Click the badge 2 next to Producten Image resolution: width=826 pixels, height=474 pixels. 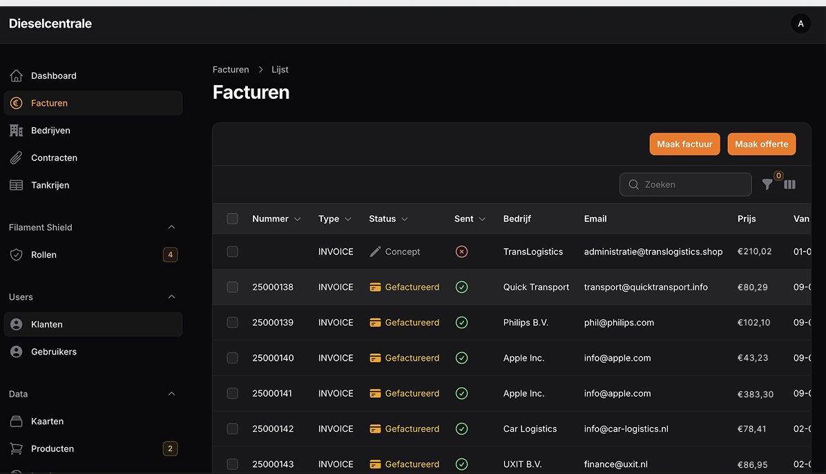tap(170, 448)
